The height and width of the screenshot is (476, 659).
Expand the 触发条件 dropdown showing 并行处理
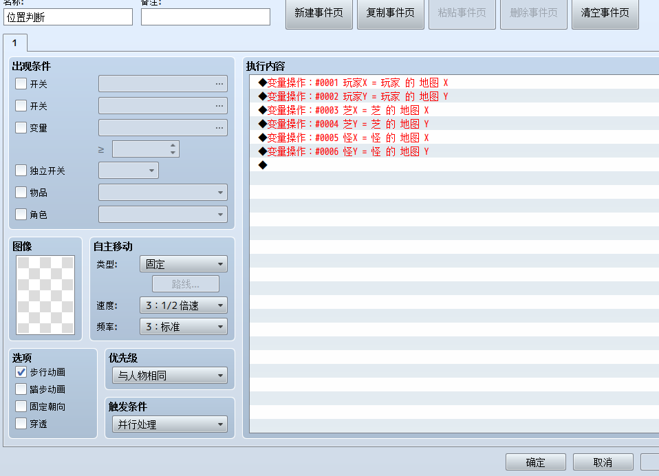click(170, 424)
